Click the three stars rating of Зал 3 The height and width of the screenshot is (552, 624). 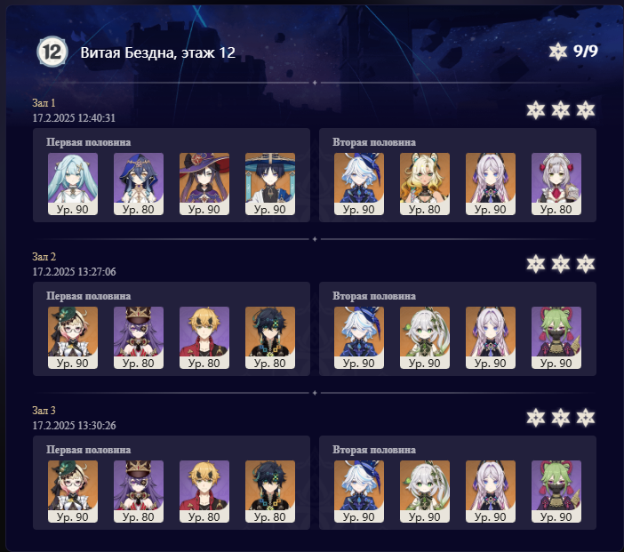(560, 418)
